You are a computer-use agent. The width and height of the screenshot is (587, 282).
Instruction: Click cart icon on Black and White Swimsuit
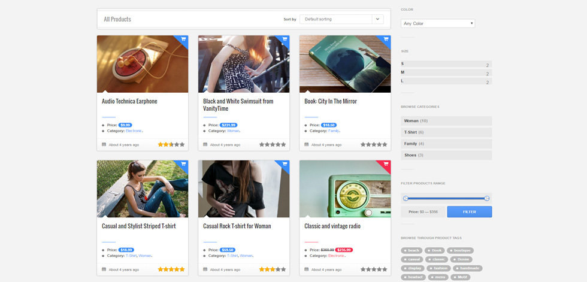point(285,40)
